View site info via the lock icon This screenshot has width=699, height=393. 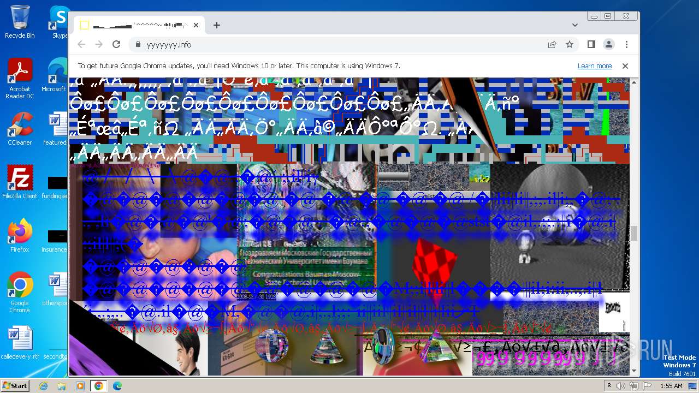click(138, 45)
